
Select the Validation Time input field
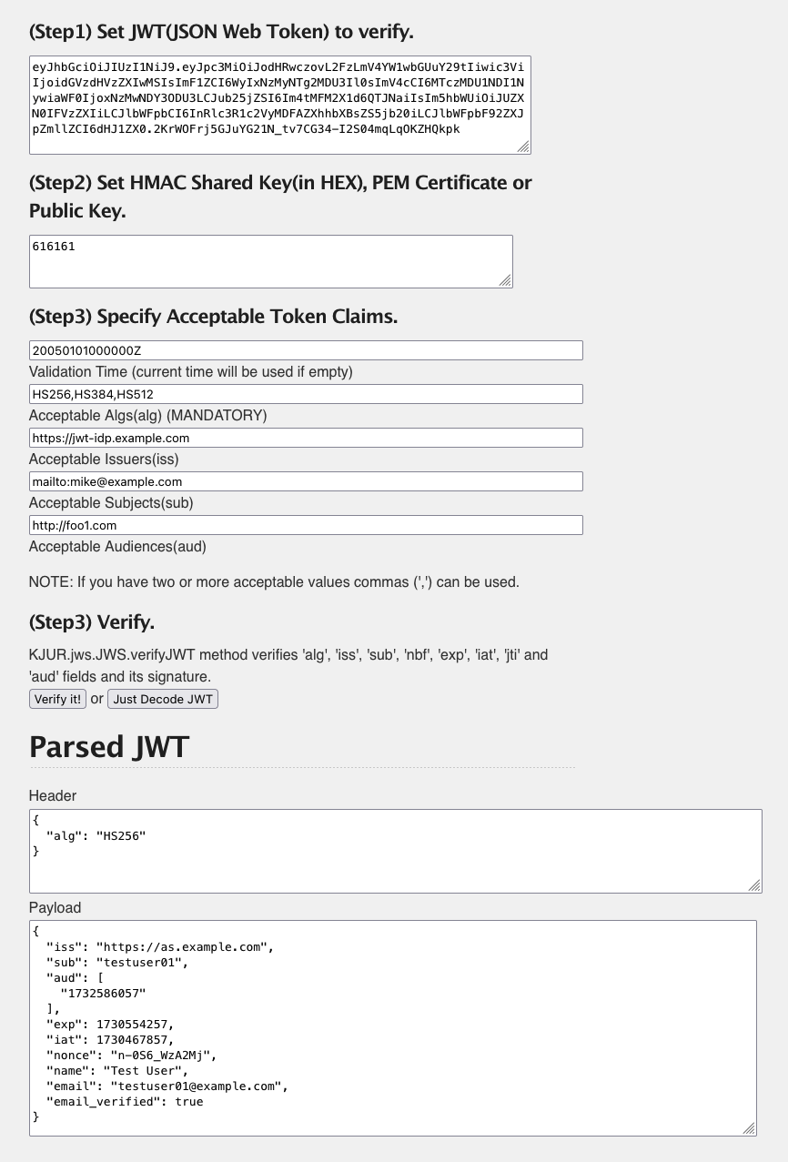point(306,350)
